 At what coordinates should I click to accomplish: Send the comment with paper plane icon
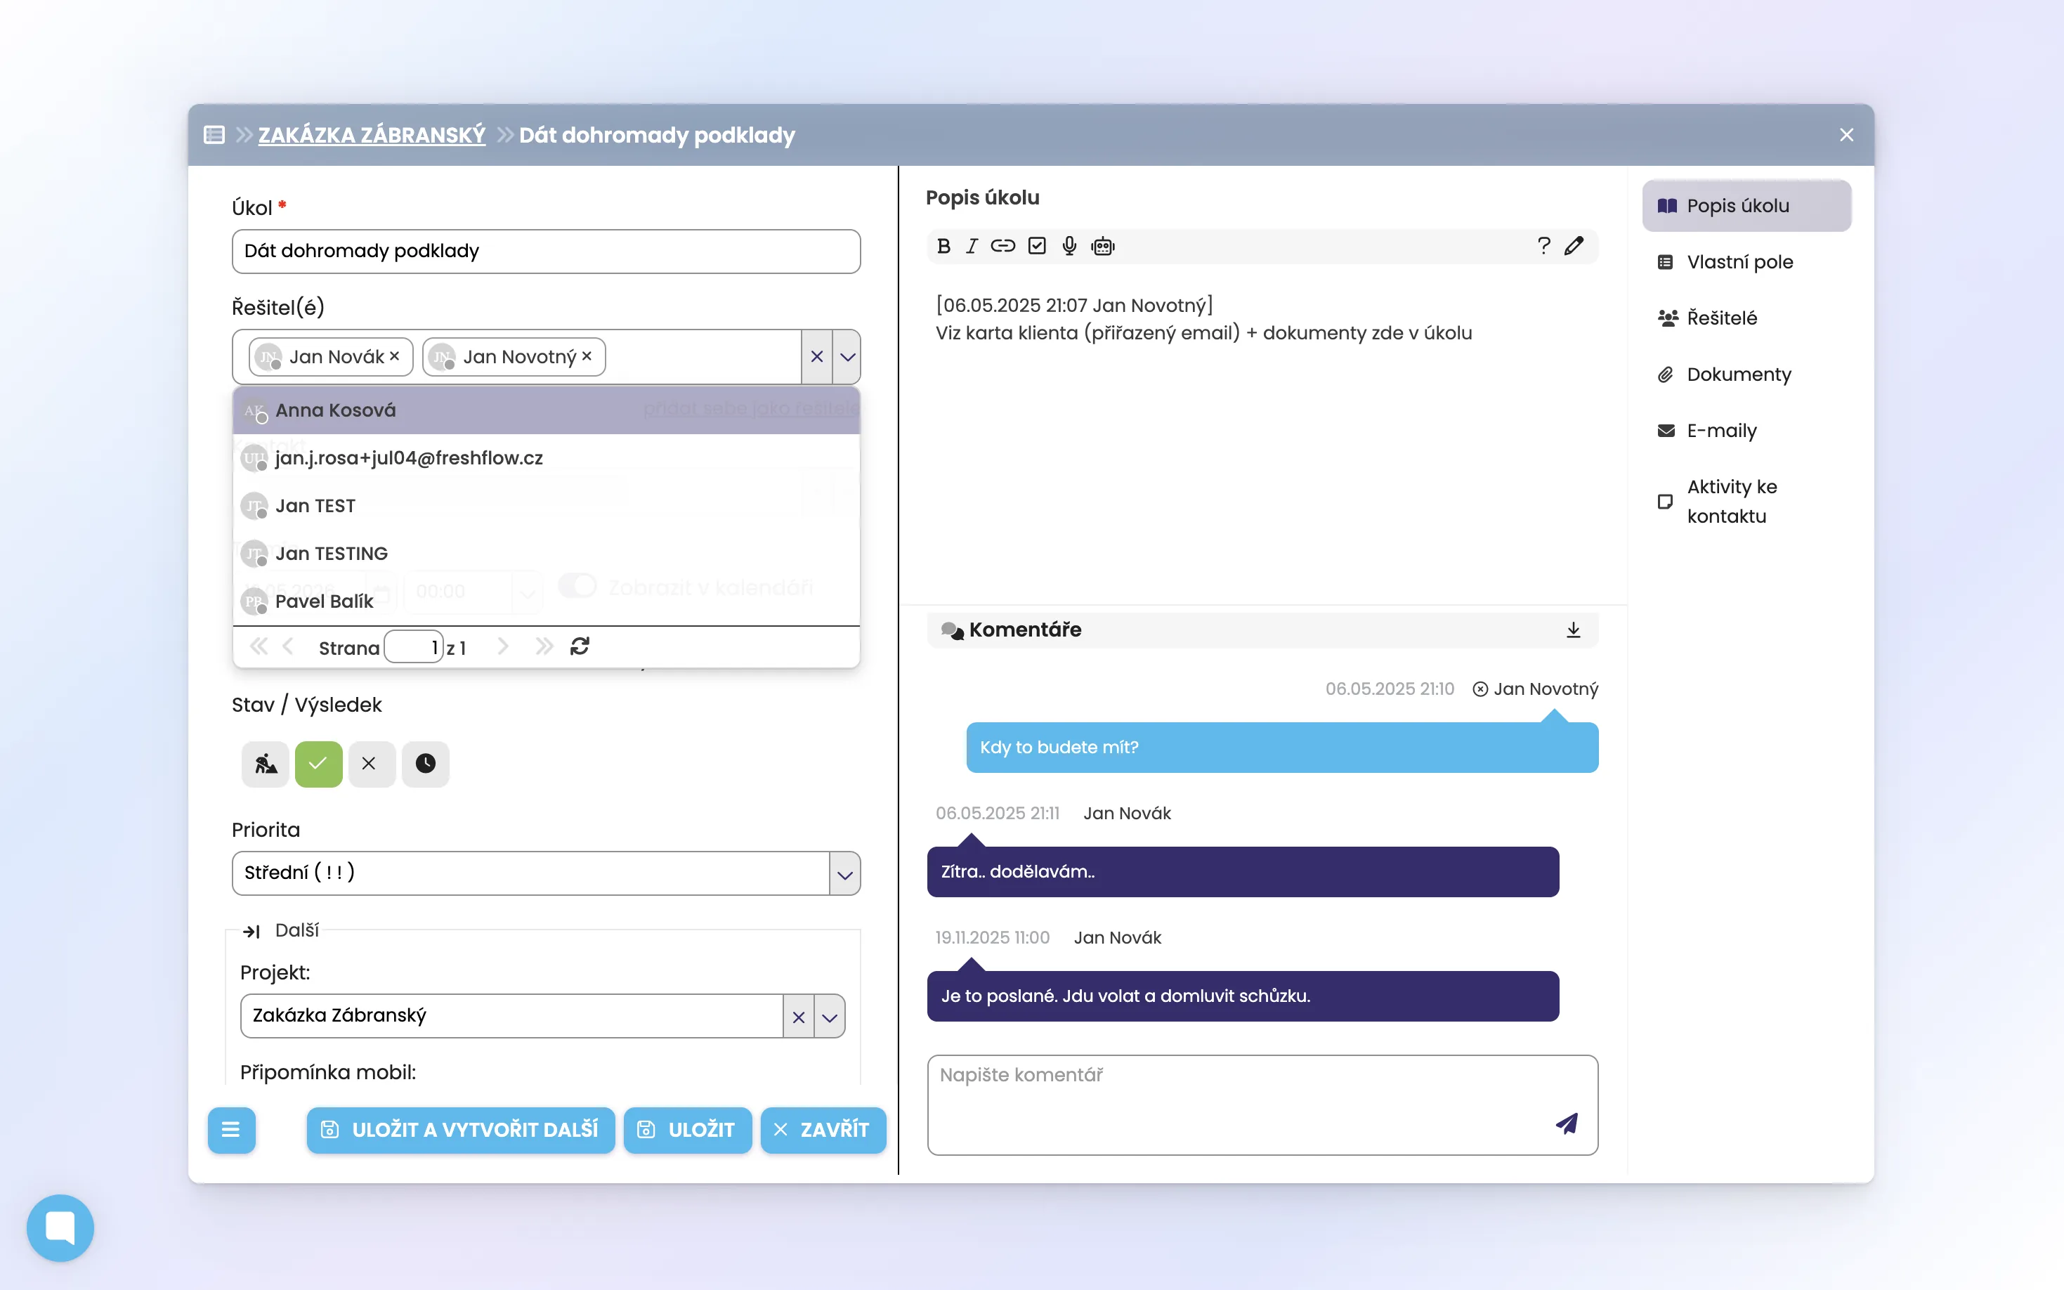[x=1567, y=1123]
